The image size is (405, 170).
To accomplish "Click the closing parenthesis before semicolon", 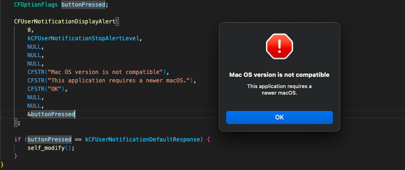I will [16, 123].
